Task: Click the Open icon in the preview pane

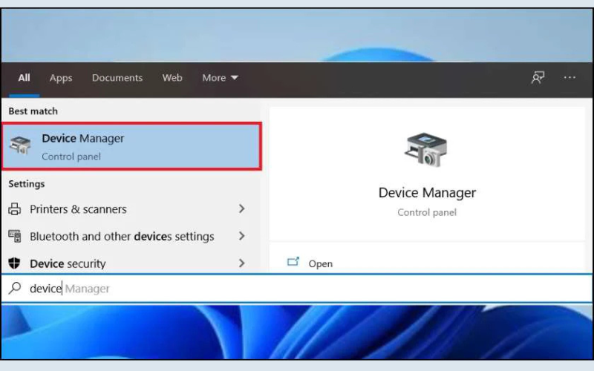Action: 293,263
